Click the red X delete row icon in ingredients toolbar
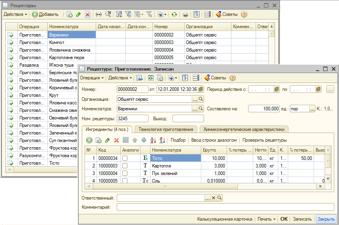 [x=117, y=140]
